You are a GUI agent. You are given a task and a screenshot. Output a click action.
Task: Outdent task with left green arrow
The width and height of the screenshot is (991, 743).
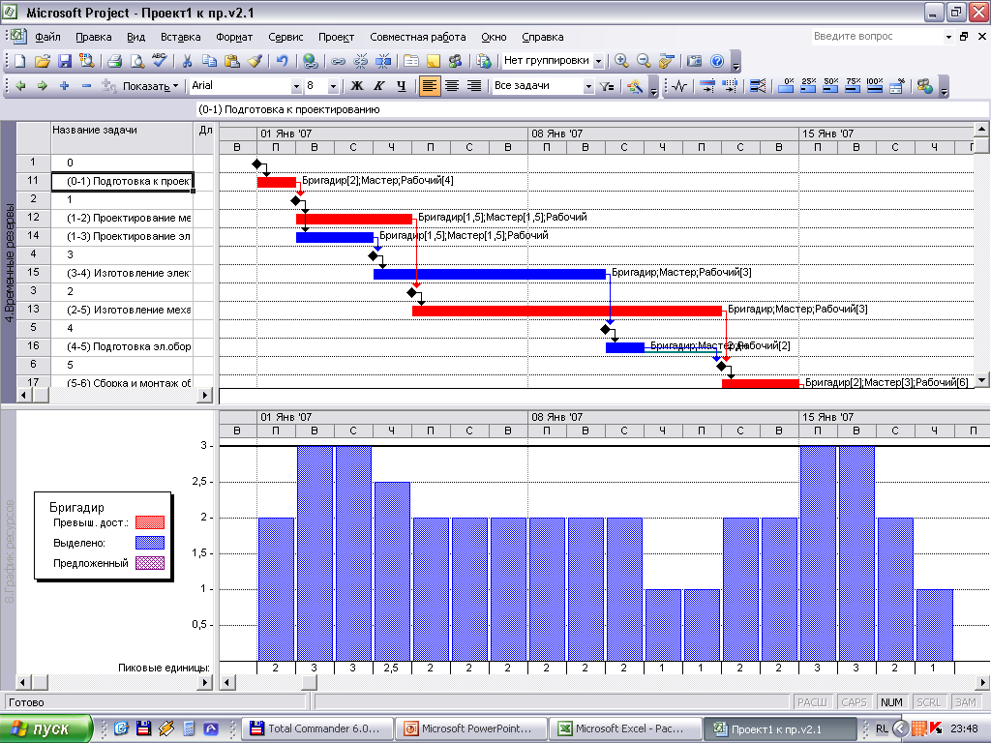click(x=20, y=85)
